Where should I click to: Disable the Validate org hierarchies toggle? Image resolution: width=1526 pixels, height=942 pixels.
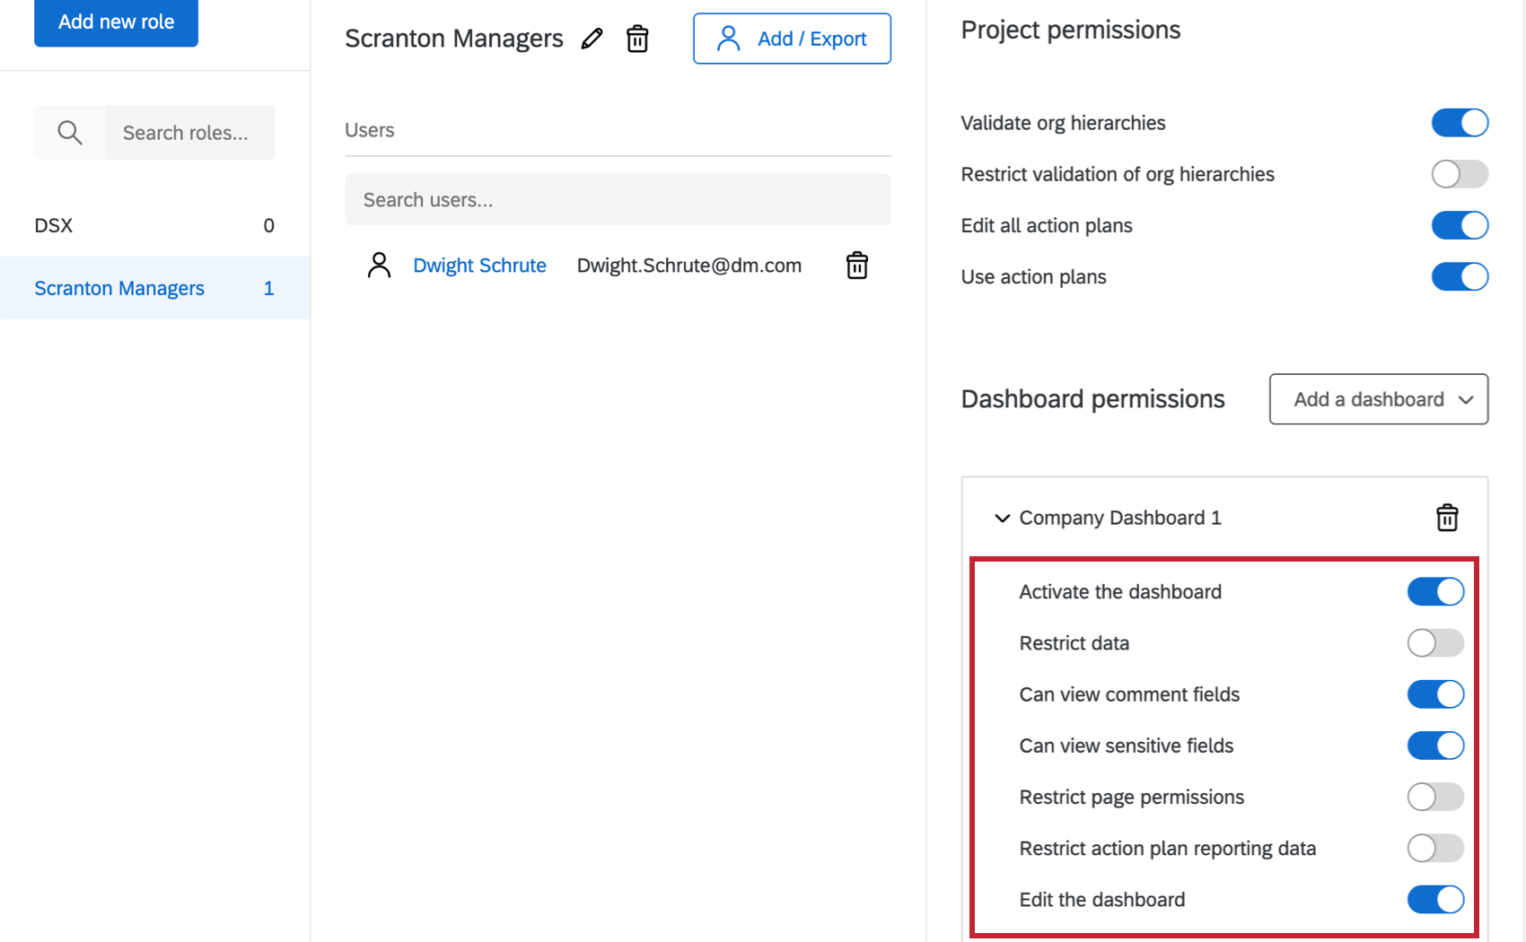pos(1459,123)
